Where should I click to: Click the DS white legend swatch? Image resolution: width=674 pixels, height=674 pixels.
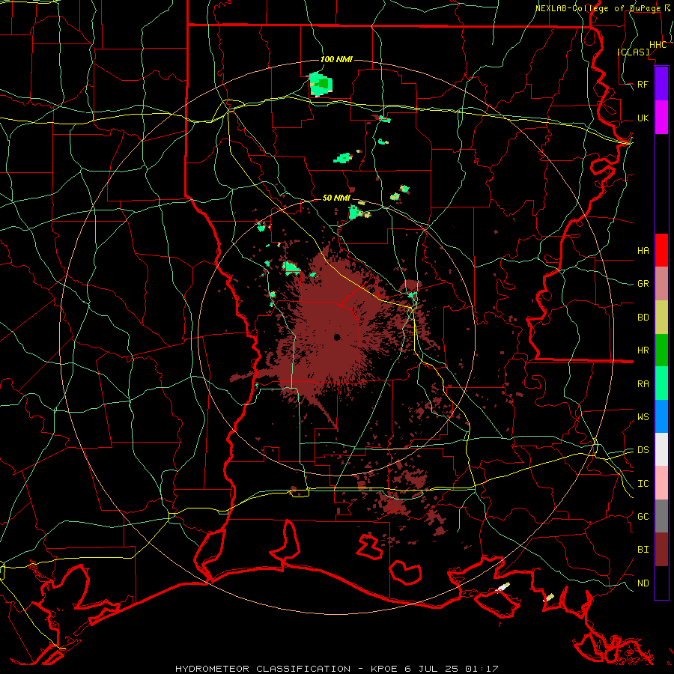pyautogui.click(x=661, y=449)
